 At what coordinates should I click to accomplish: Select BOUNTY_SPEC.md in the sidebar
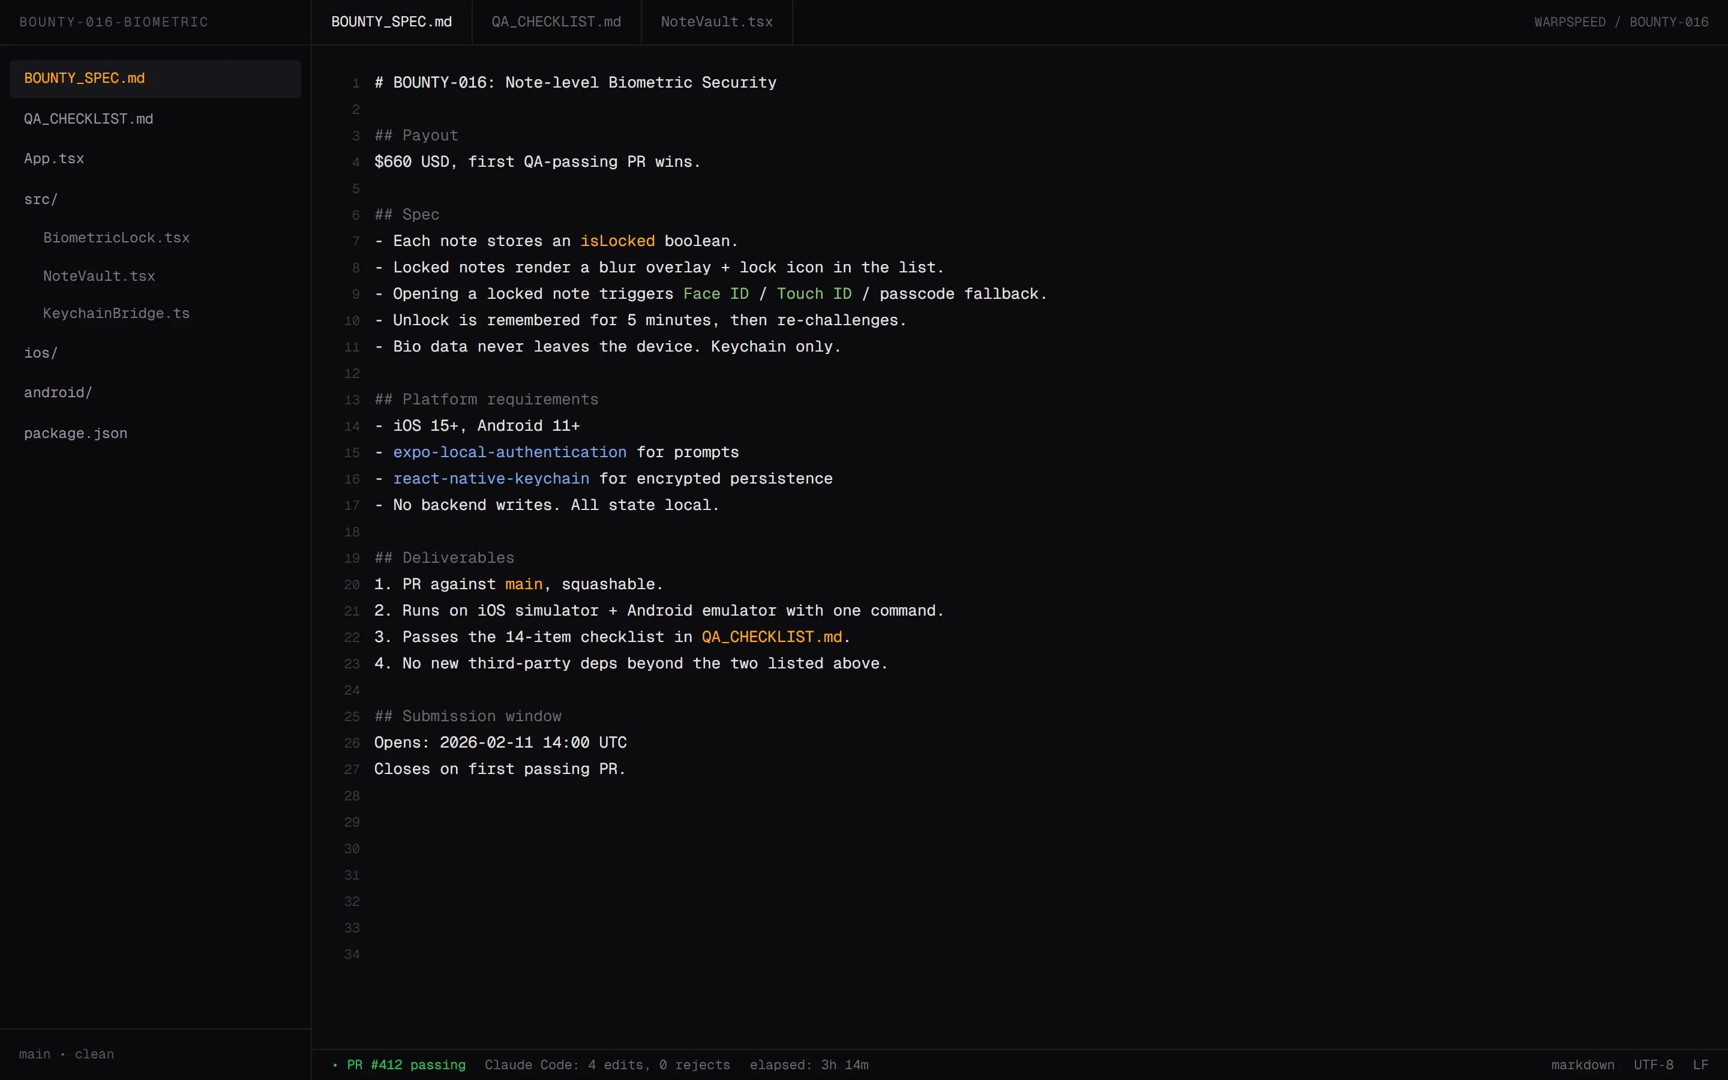pyautogui.click(x=84, y=78)
